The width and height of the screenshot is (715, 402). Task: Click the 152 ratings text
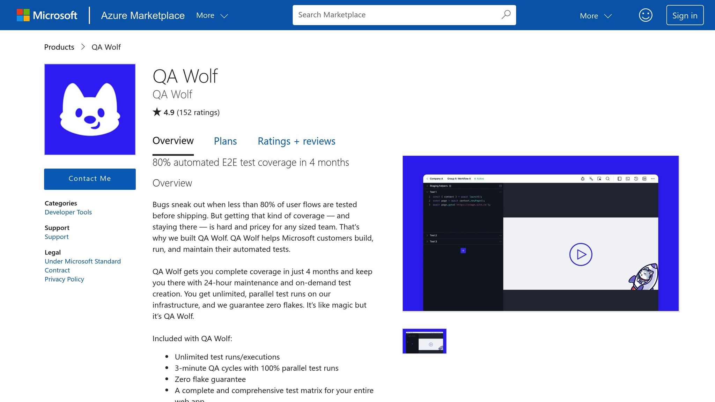pos(198,112)
